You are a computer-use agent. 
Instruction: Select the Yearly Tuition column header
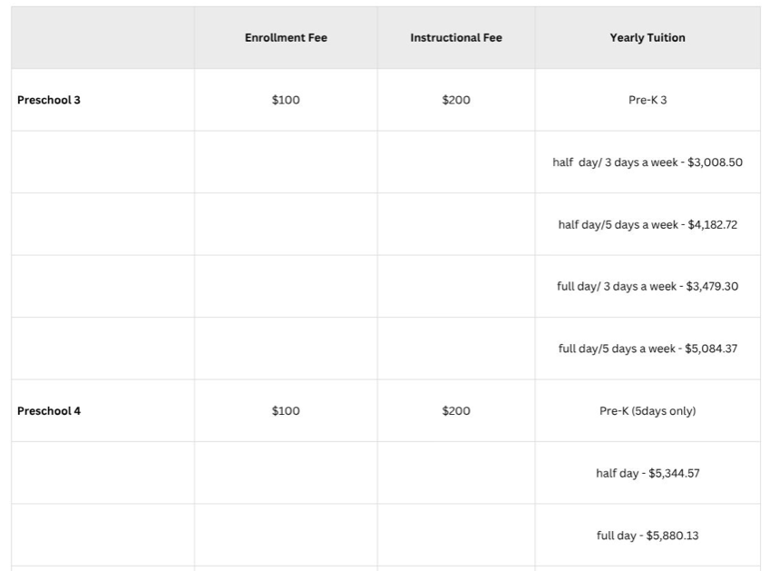tap(648, 38)
